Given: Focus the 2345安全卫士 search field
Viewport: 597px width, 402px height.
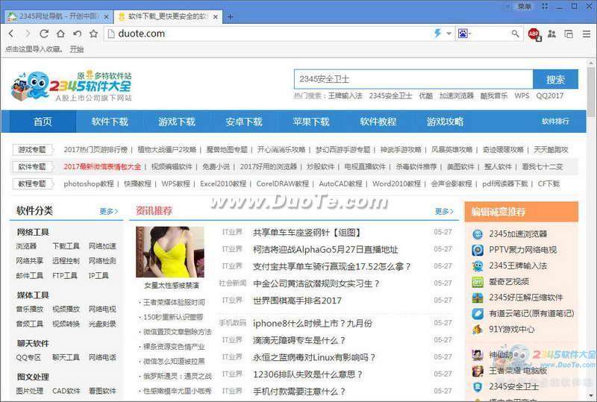Looking at the screenshot, I should click(413, 79).
